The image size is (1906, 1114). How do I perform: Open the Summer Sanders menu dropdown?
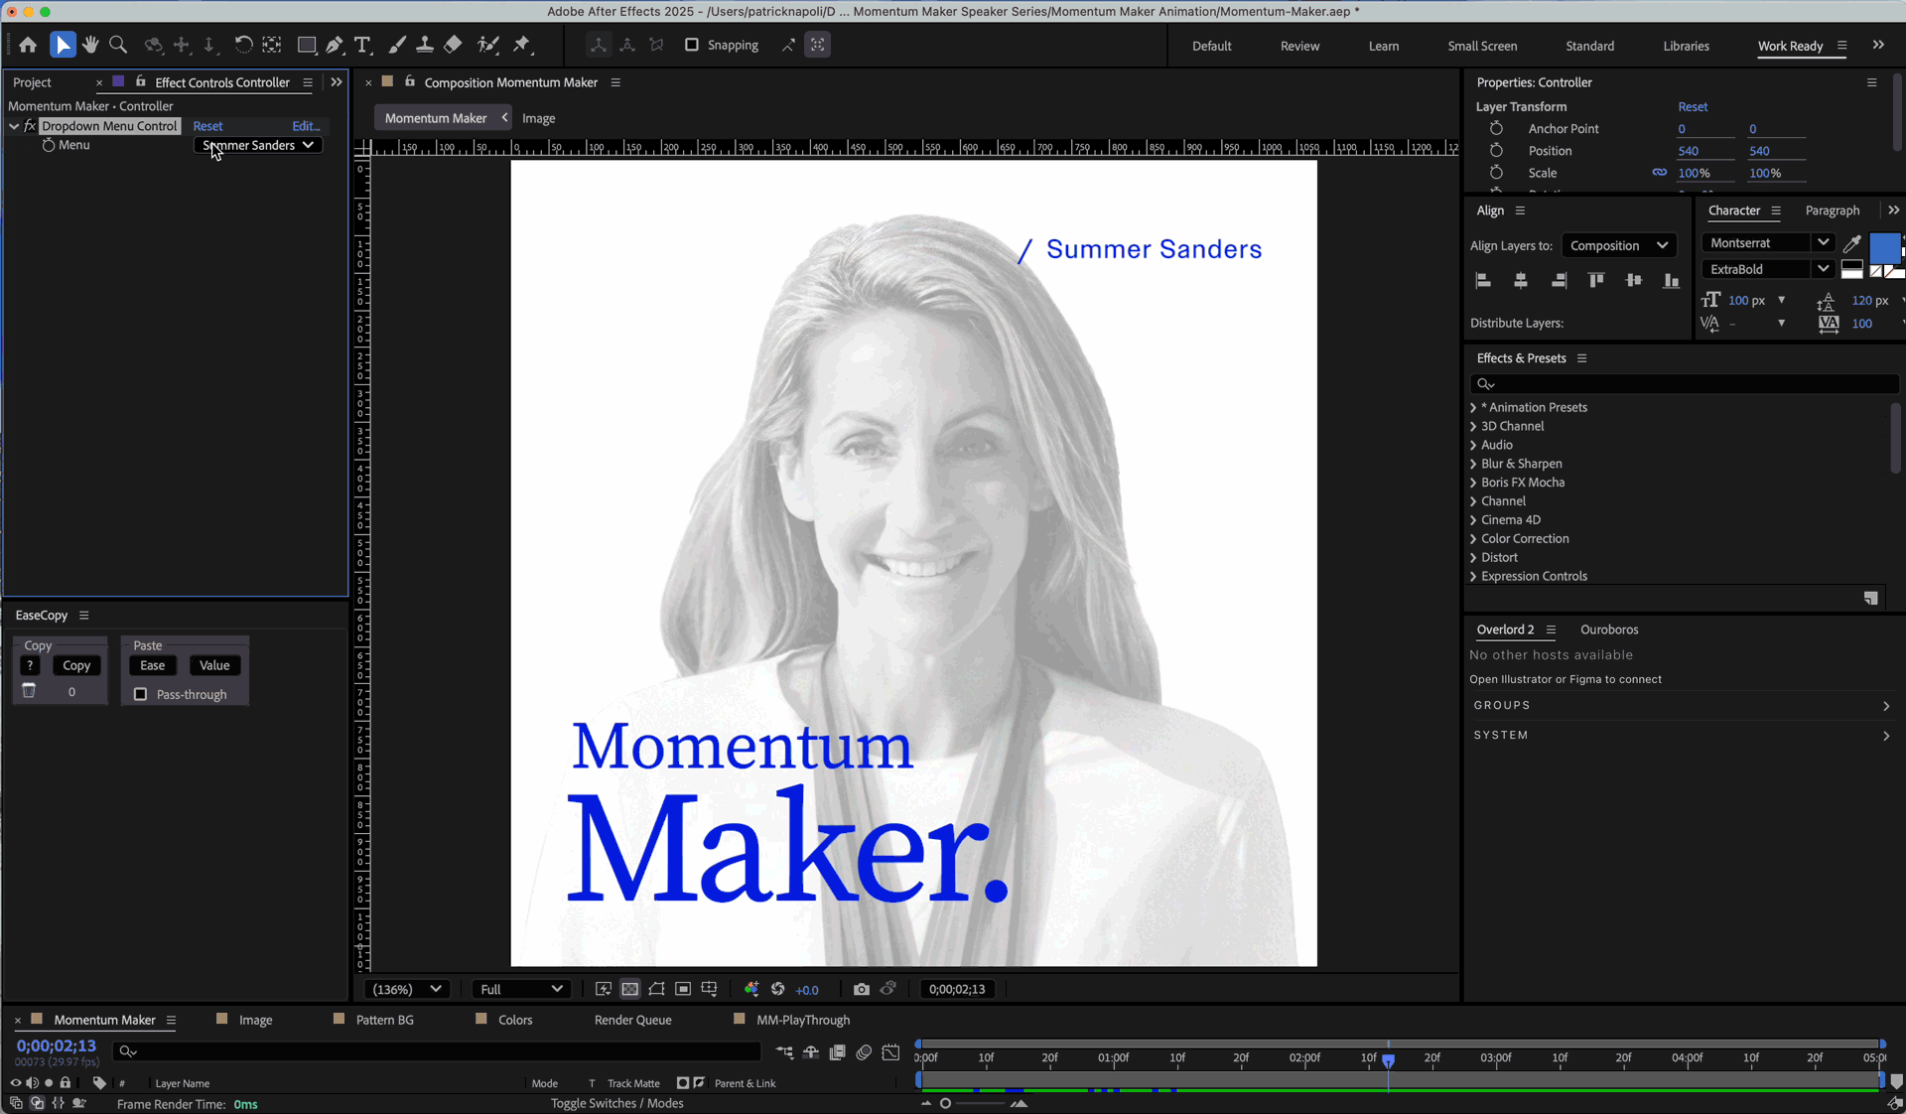258,145
